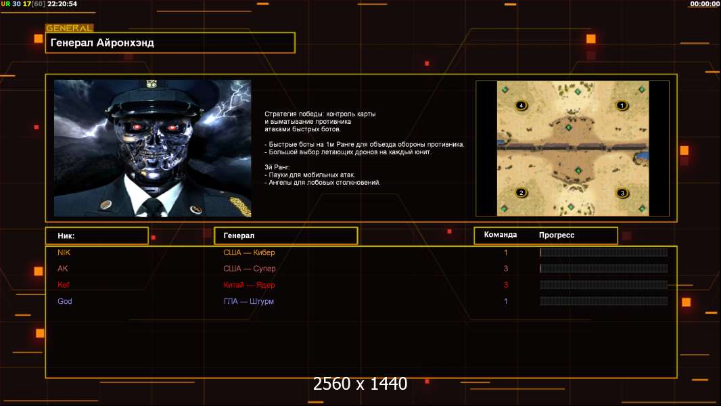Viewport: 721px width, 406px height.
Task: Click the line about Быстрые боты на 1м Ранге
Action: [x=364, y=144]
